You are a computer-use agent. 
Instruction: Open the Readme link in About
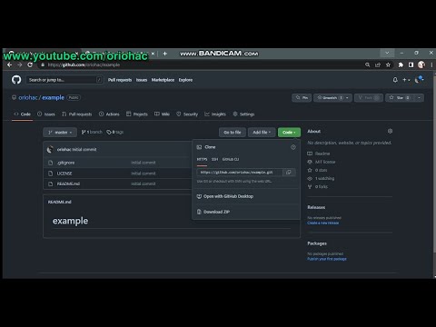click(319, 154)
